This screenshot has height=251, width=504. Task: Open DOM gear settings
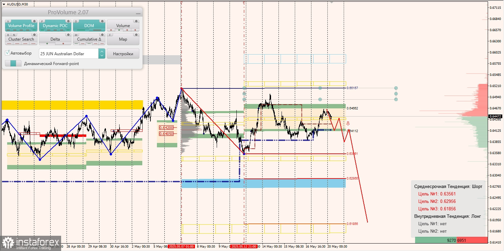(102, 21)
